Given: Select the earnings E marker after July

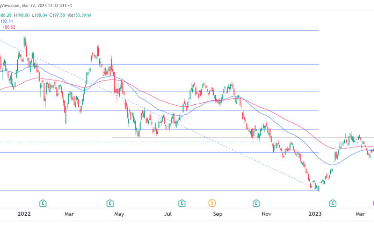Looking at the screenshot, I should coord(182,203).
